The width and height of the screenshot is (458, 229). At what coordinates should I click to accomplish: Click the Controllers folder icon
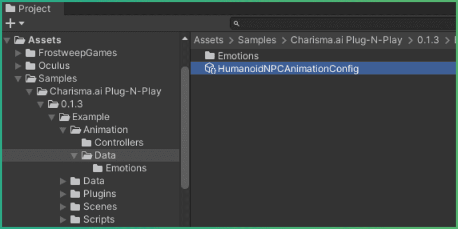(x=87, y=143)
